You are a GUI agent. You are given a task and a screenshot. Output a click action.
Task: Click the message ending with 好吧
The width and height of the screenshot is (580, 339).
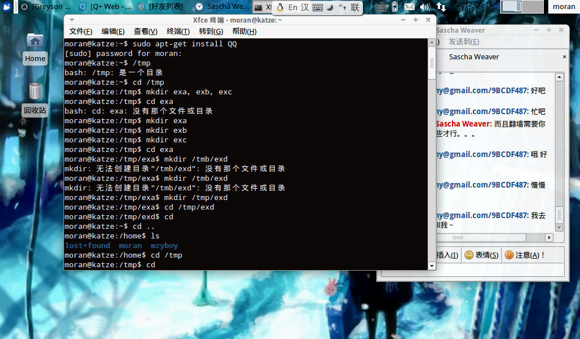pyautogui.click(x=491, y=91)
